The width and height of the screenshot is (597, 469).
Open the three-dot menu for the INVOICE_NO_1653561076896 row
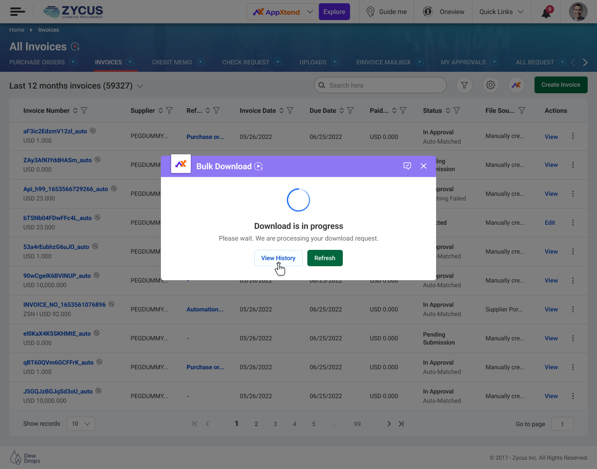[x=573, y=310]
